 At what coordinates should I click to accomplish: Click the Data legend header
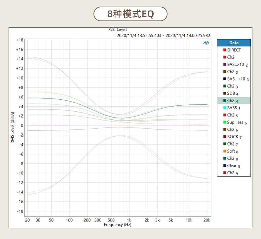(x=234, y=43)
